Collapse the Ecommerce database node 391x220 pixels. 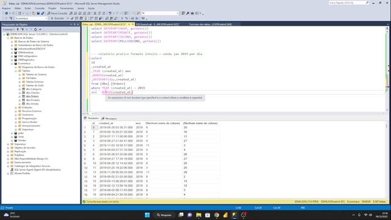(x=12, y=64)
